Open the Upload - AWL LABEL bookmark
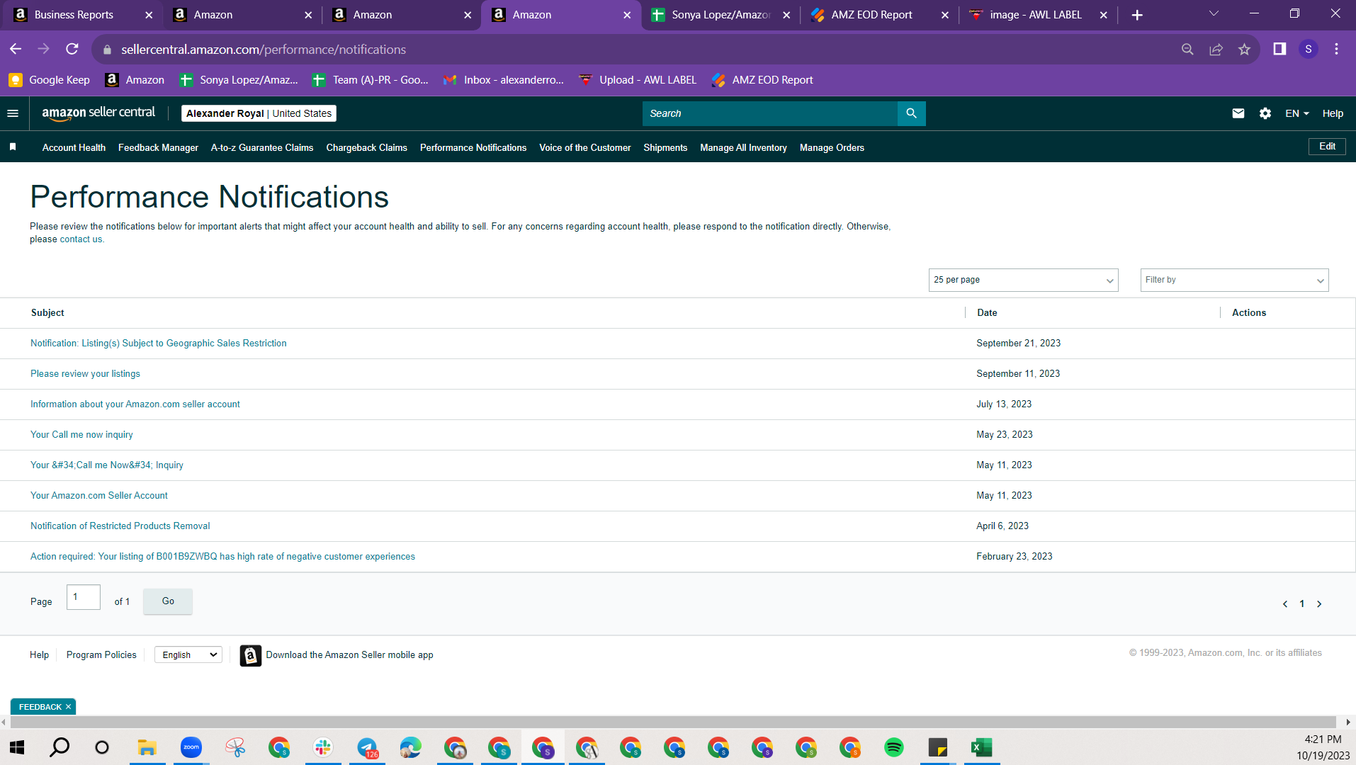 click(638, 80)
